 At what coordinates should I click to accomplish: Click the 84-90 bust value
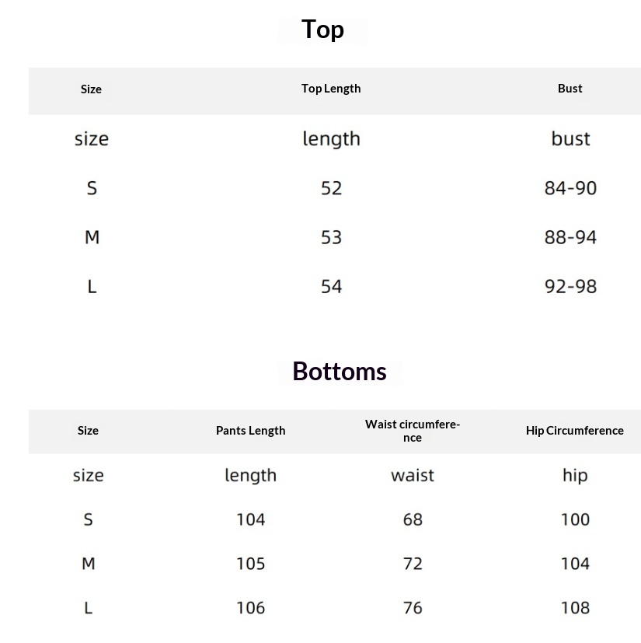click(570, 188)
